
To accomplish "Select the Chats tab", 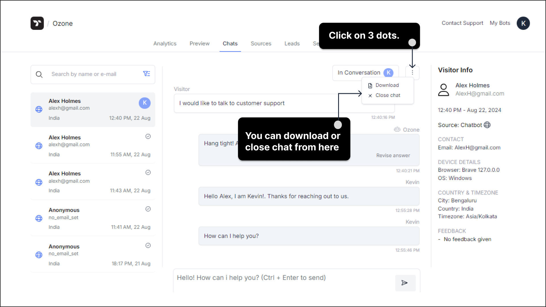I will [230, 43].
